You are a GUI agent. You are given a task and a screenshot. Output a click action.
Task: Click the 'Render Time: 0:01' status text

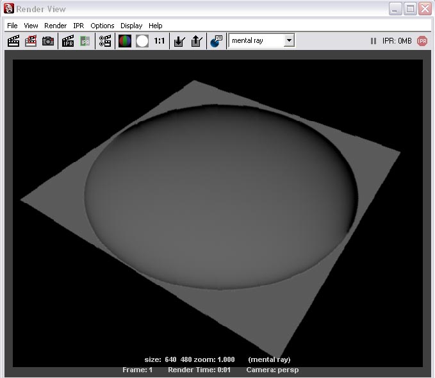(x=199, y=370)
